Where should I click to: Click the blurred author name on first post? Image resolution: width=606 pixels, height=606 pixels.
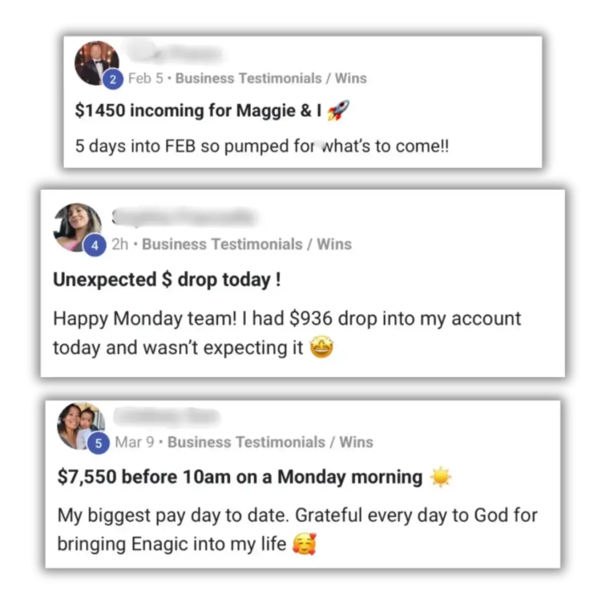coord(173,53)
